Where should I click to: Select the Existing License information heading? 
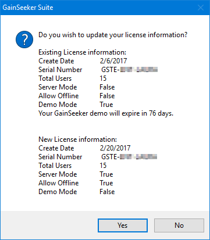coord(82,52)
